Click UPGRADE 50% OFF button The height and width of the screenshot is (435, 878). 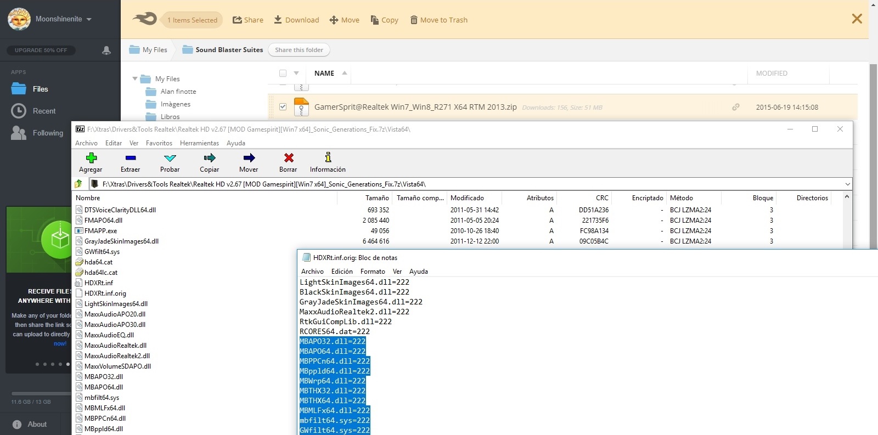41,50
